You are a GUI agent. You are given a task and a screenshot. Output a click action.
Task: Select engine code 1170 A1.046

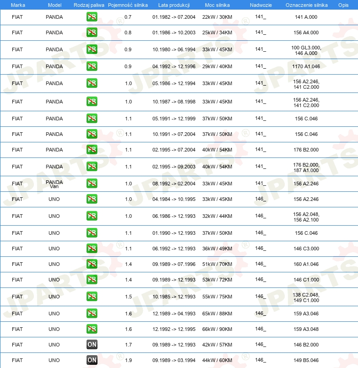tap(306, 66)
